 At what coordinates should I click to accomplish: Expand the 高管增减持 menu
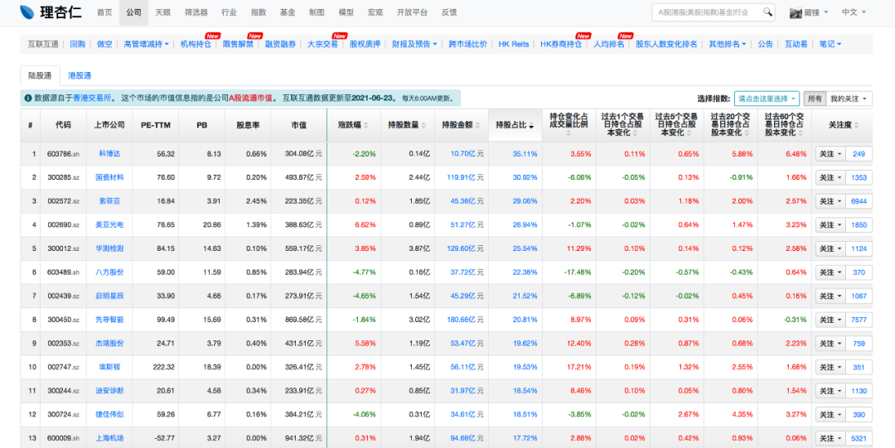click(146, 44)
